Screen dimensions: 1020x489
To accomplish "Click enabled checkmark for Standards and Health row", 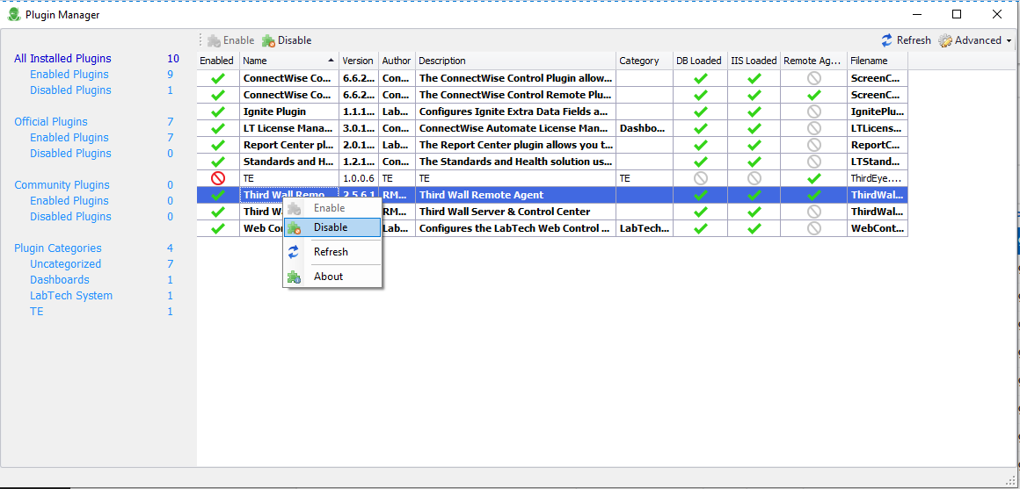I will [x=219, y=162].
